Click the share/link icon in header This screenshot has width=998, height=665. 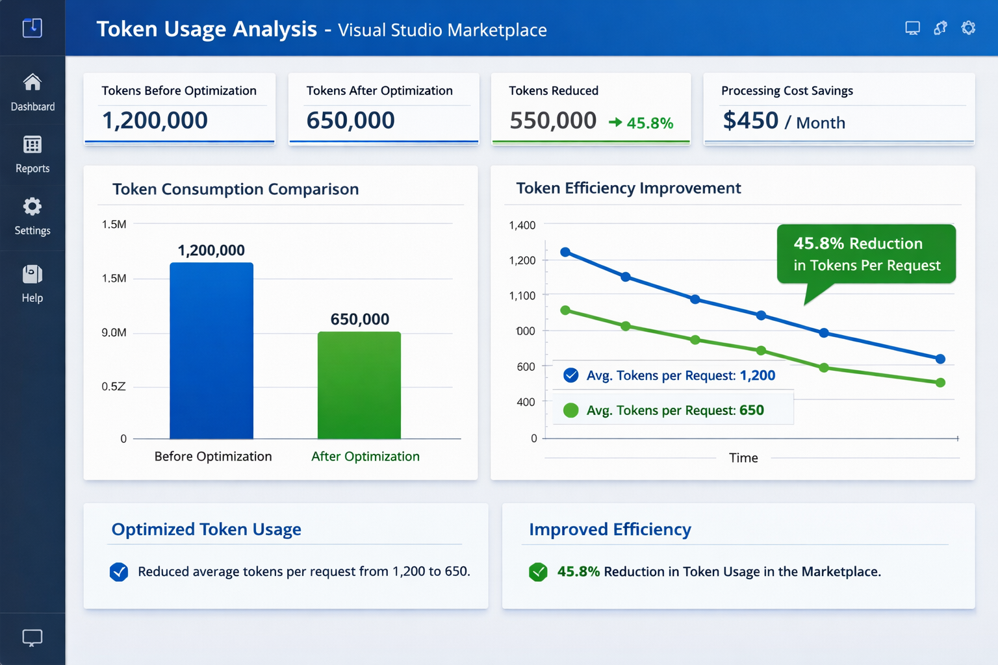click(x=940, y=28)
